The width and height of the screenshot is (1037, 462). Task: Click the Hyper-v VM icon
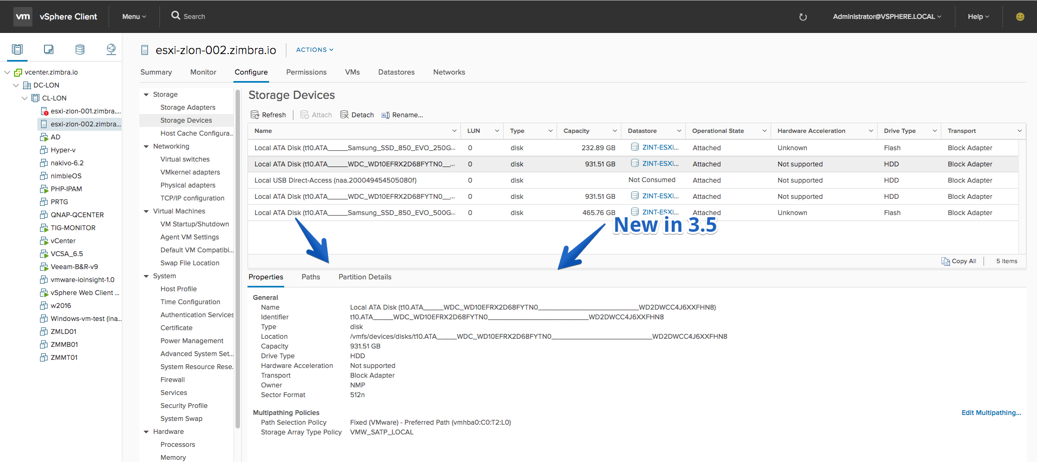point(44,150)
